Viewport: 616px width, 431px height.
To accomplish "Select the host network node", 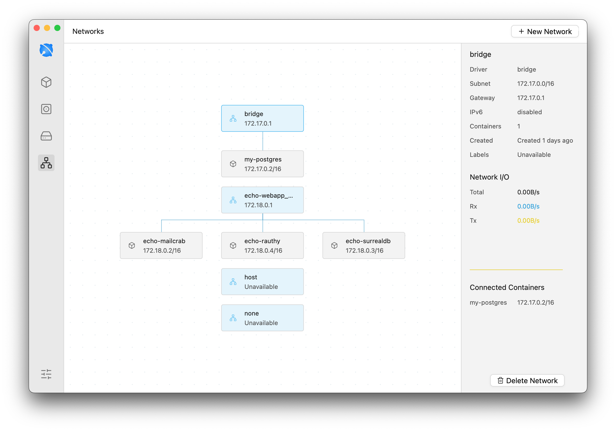I will click(262, 281).
